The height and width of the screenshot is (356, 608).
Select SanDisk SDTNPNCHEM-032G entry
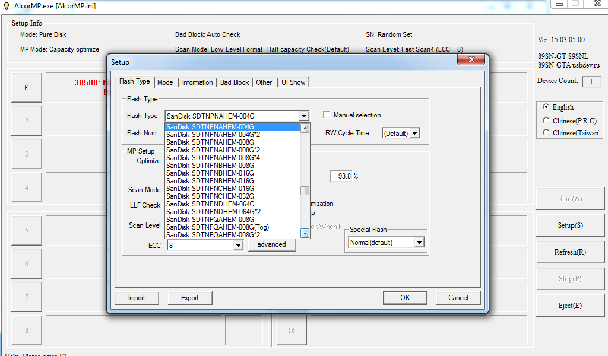pos(233,196)
